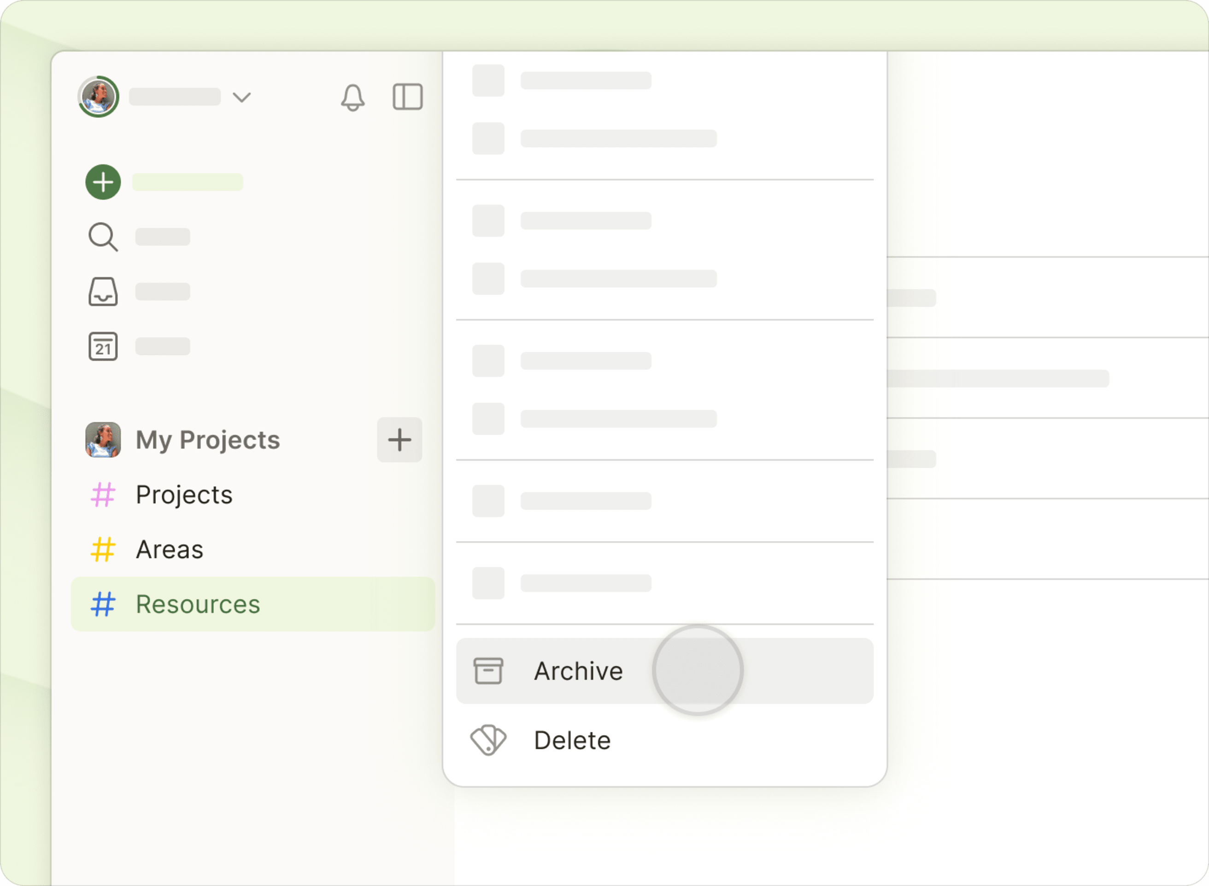The height and width of the screenshot is (886, 1209).
Task: Click the pink Projects hash icon
Action: pos(102,495)
